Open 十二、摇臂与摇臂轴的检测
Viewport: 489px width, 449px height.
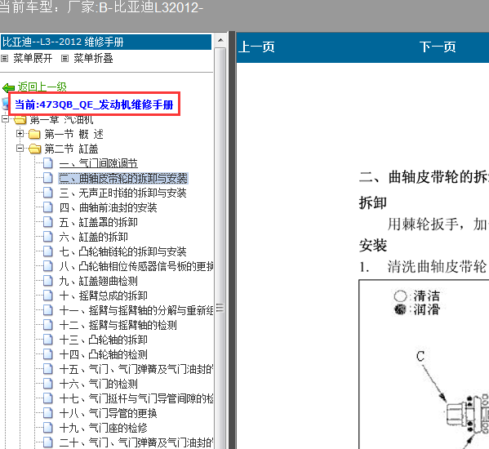coord(118,325)
